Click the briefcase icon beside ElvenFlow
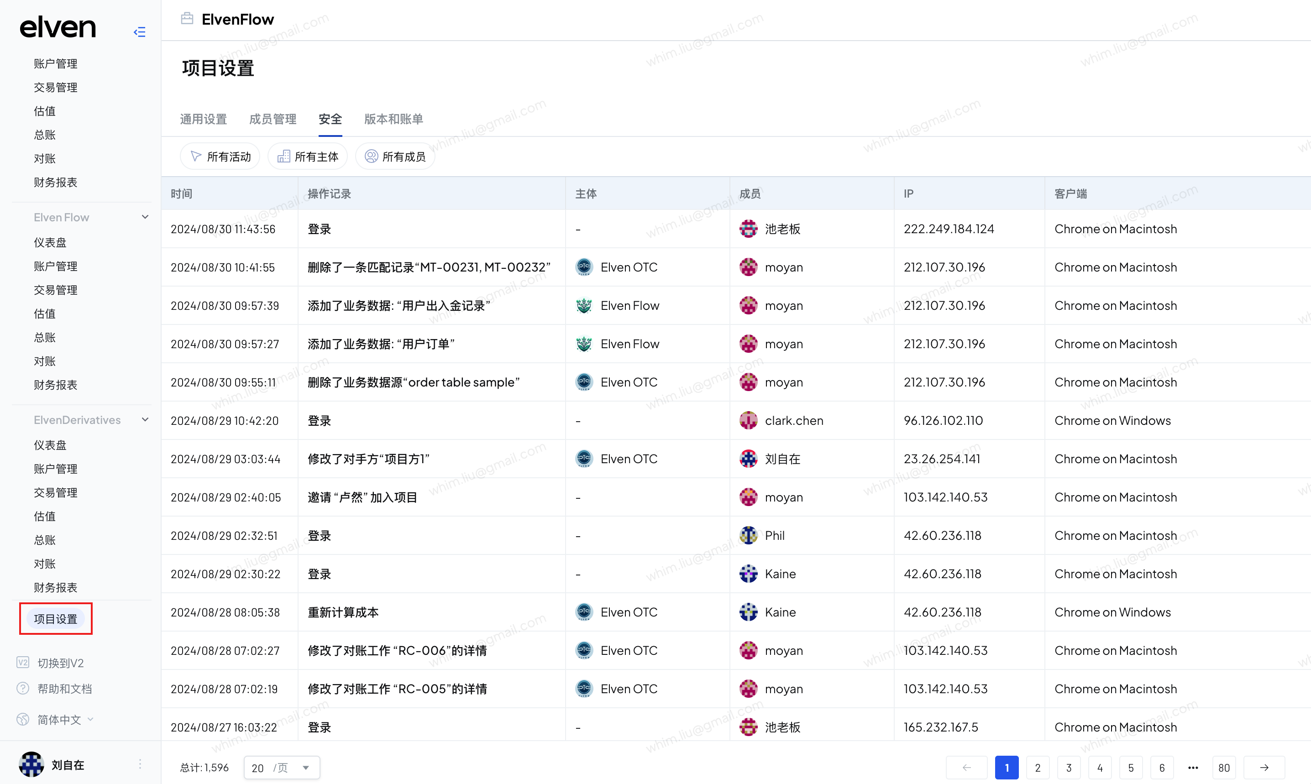The image size is (1311, 784). (187, 19)
